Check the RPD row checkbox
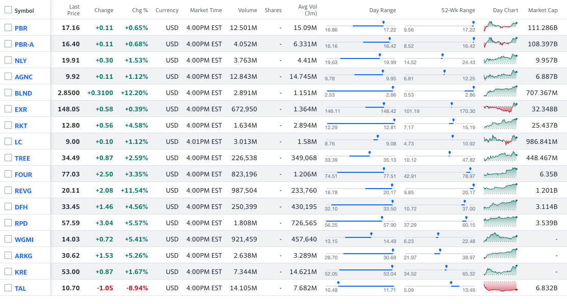Viewport: 567px width, 304px height. coord(8,223)
